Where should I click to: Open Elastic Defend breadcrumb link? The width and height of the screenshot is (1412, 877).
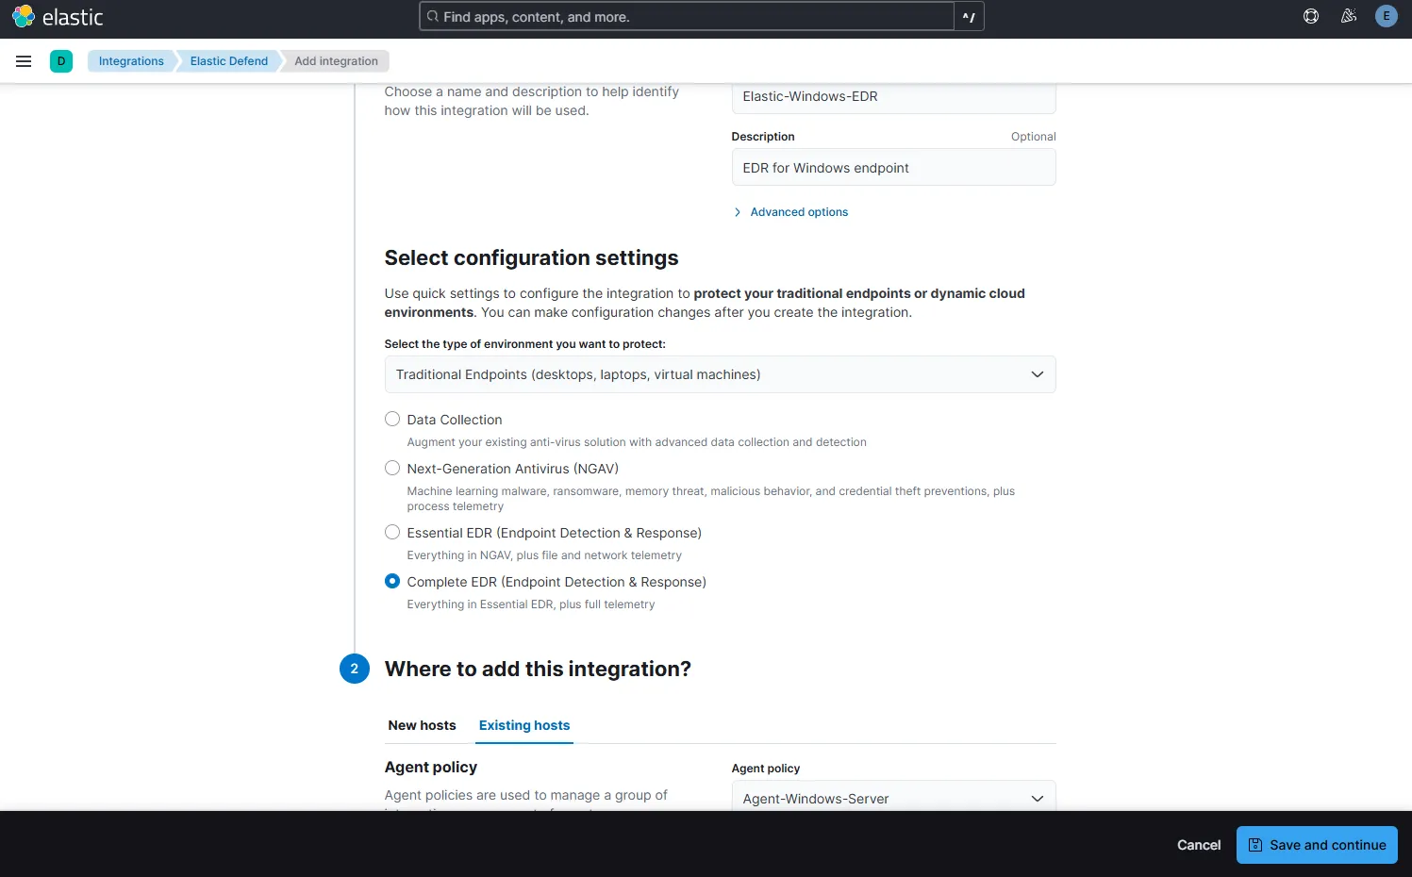point(228,60)
